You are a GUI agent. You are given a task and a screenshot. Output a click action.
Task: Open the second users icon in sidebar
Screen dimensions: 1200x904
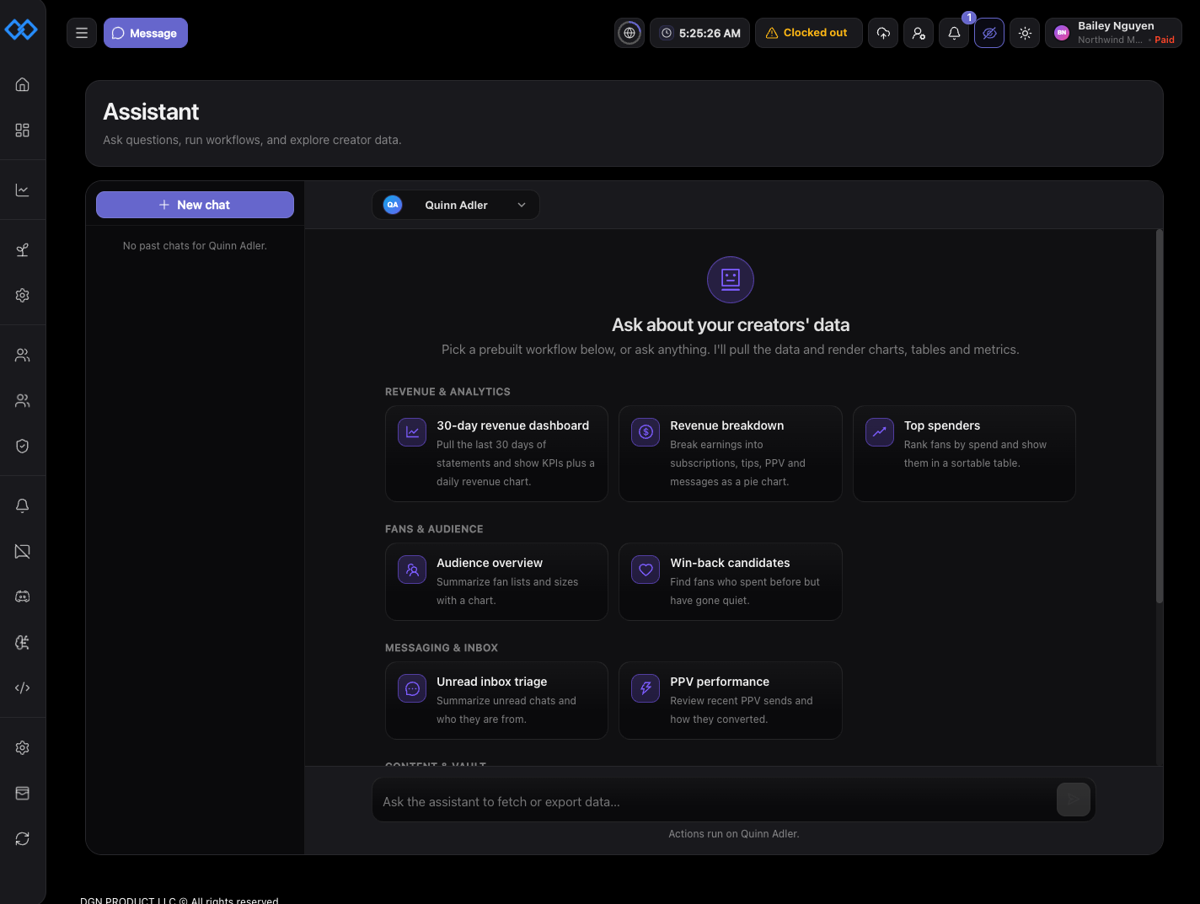tap(23, 401)
